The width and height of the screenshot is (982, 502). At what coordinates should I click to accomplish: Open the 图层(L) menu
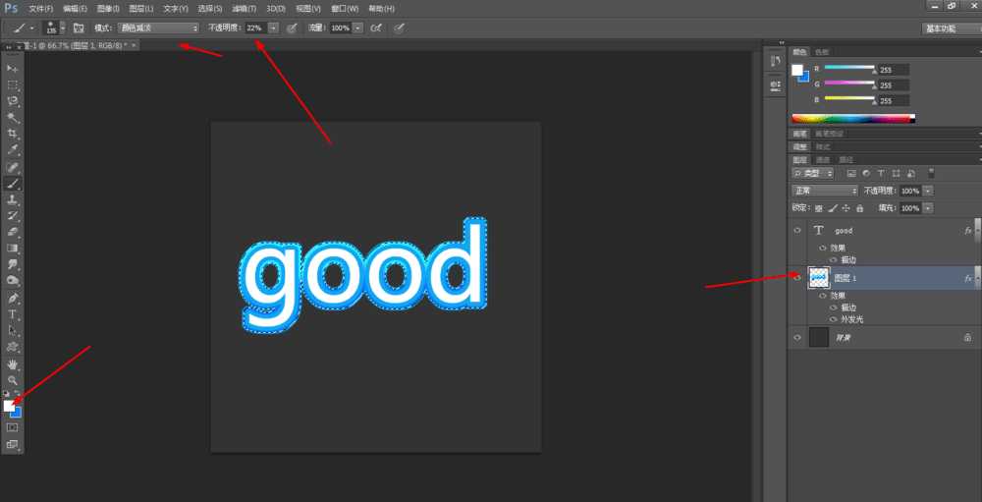[141, 8]
